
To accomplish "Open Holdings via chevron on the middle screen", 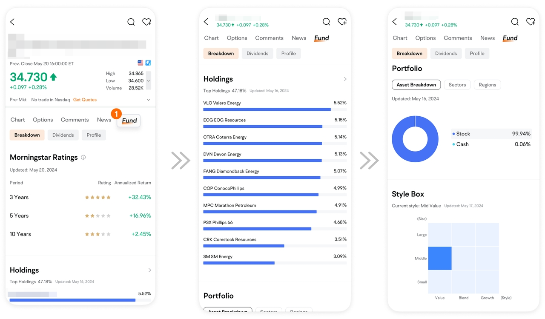I will click(x=345, y=79).
